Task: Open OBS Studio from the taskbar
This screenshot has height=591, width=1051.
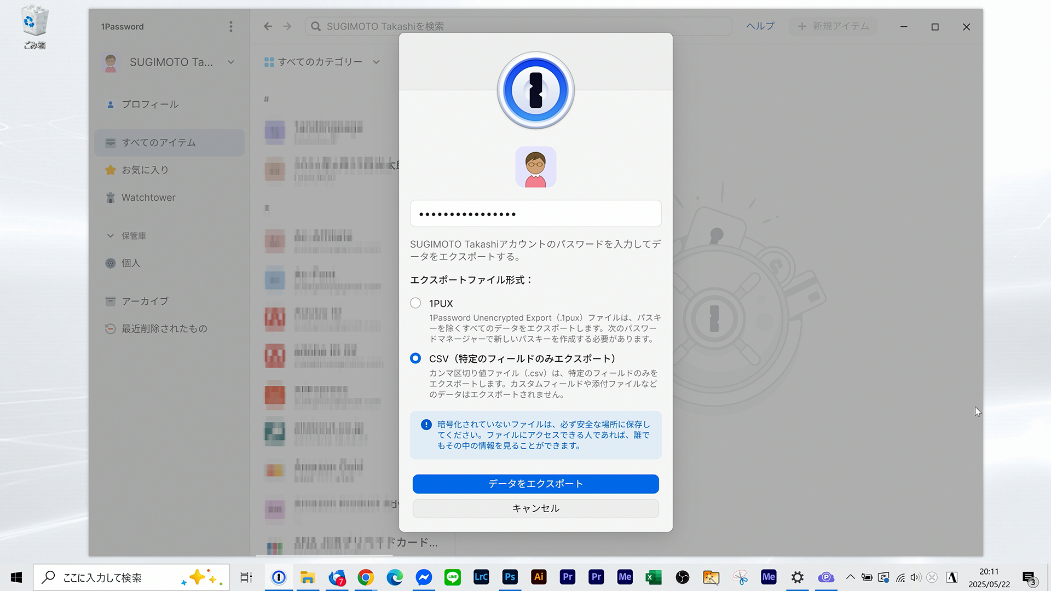Action: 683,577
